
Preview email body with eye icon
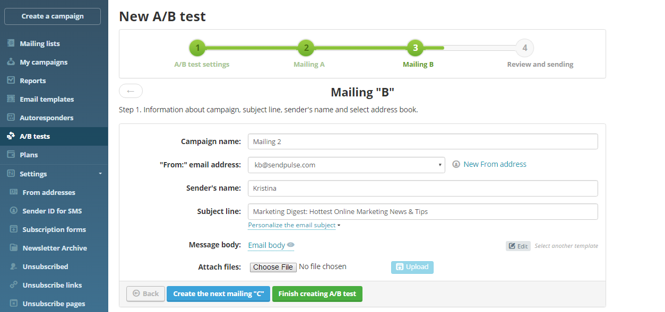click(x=291, y=245)
